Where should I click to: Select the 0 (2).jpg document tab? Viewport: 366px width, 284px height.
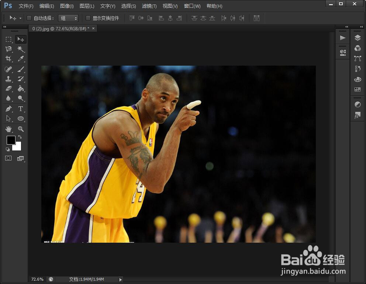point(61,28)
